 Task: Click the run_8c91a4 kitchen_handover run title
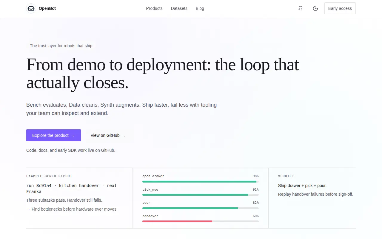pyautogui.click(x=72, y=189)
